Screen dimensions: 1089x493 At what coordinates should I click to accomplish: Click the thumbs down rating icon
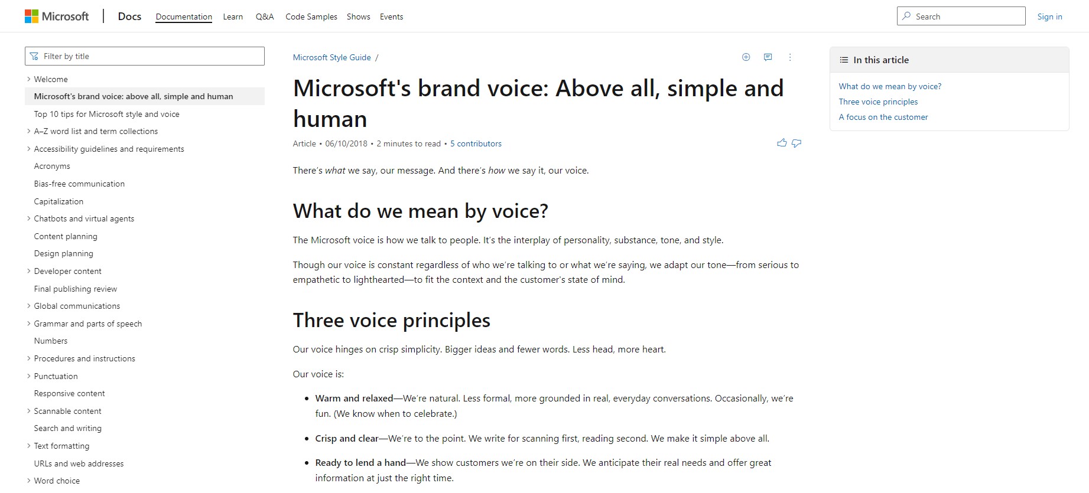[795, 143]
